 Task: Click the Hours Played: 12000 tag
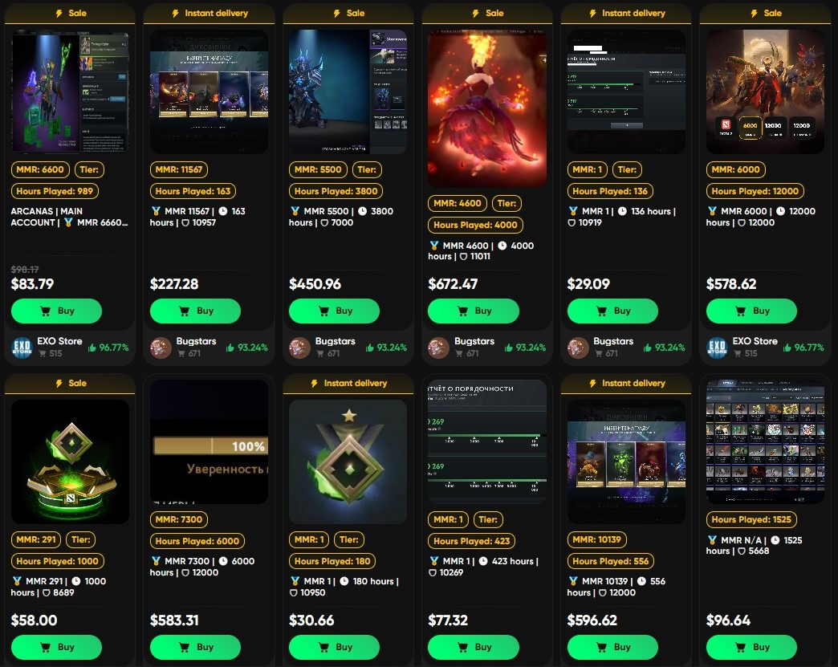pyautogui.click(x=755, y=191)
